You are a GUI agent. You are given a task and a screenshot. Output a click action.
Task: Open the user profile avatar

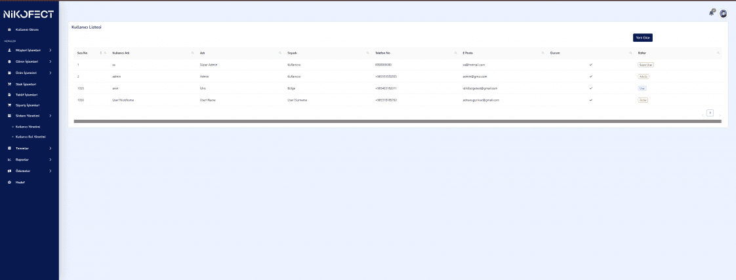click(723, 14)
